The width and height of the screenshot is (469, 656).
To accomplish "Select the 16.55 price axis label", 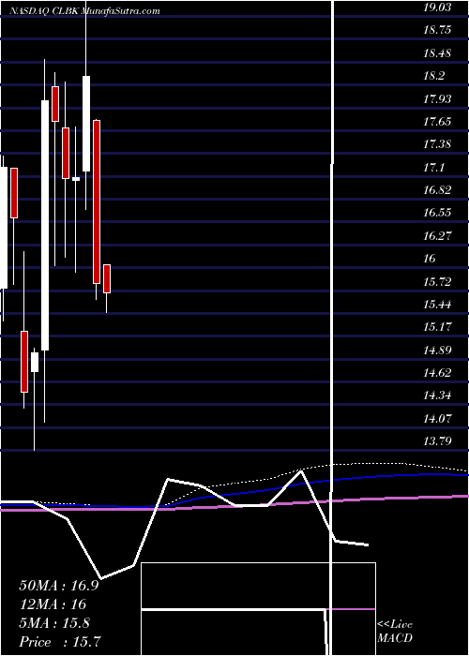I will 438,213.
